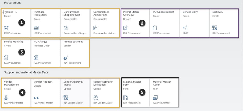Click 'Update' subtitle on Vendor Approver Delegation
This screenshot has height=111, width=243.
click(97, 89)
